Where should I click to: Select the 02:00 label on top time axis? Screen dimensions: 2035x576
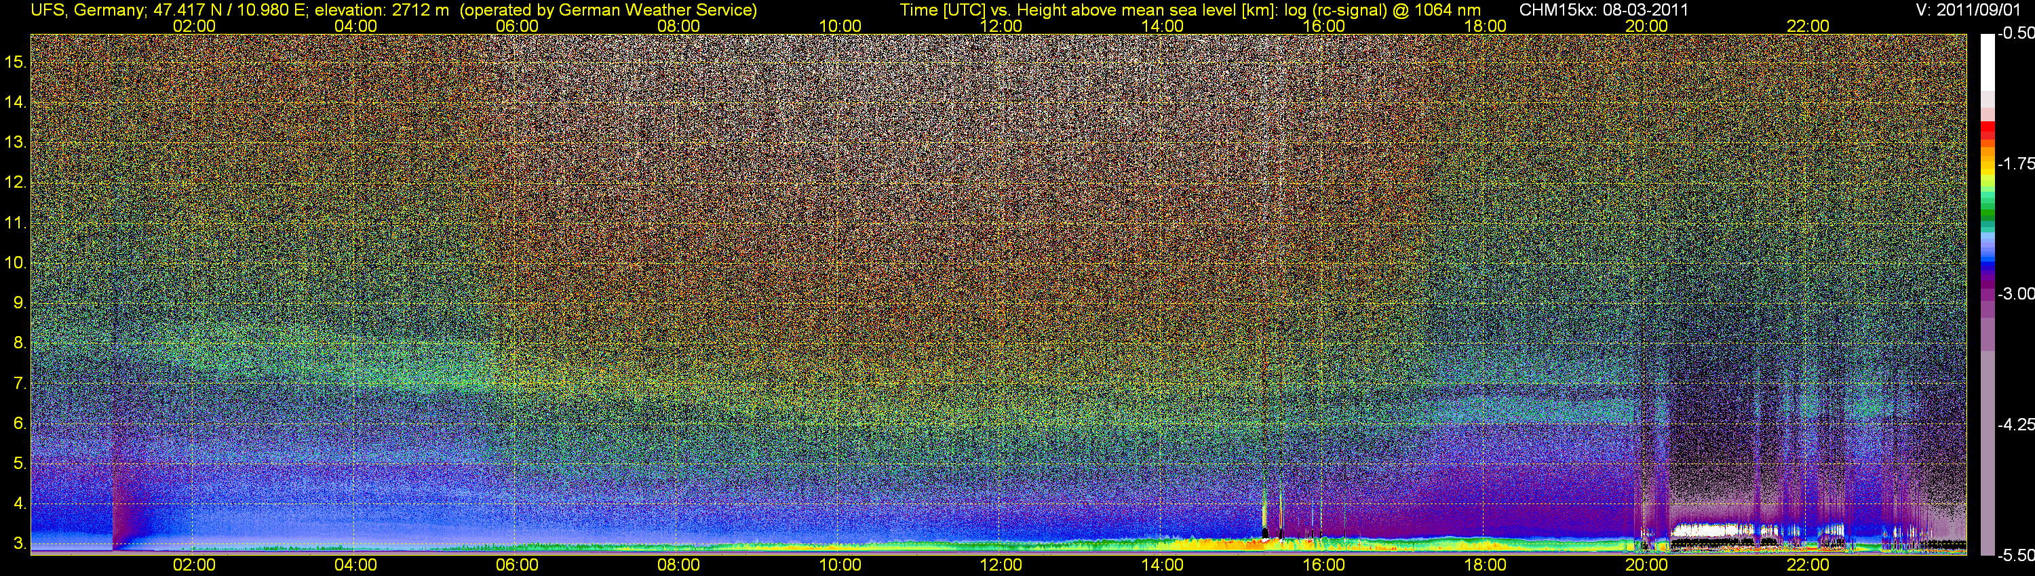tap(193, 26)
